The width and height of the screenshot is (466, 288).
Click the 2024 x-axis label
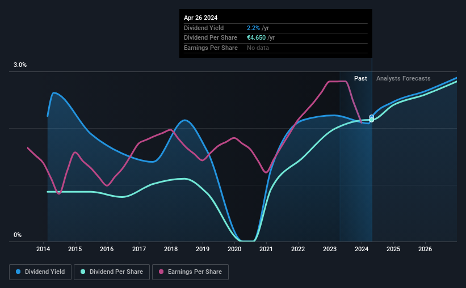click(x=362, y=249)
